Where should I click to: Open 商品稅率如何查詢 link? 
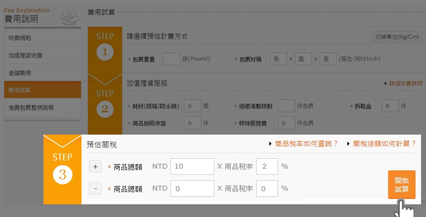(306, 144)
